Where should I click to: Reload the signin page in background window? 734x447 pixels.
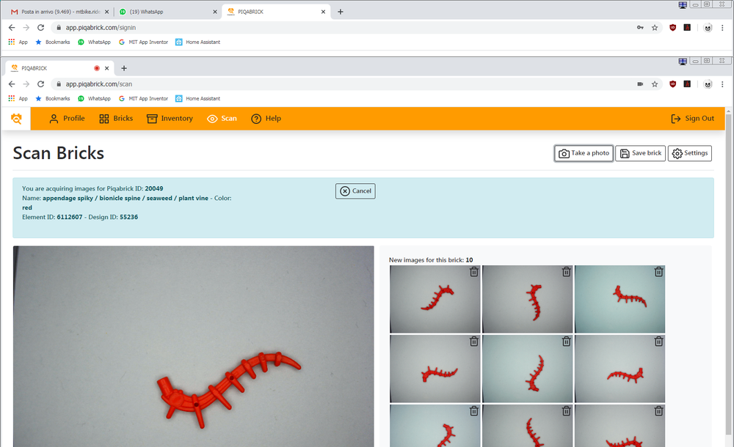coord(40,28)
